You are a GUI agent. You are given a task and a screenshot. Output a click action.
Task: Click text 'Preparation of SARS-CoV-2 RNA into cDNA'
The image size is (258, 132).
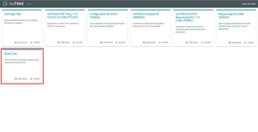coord(63,25)
